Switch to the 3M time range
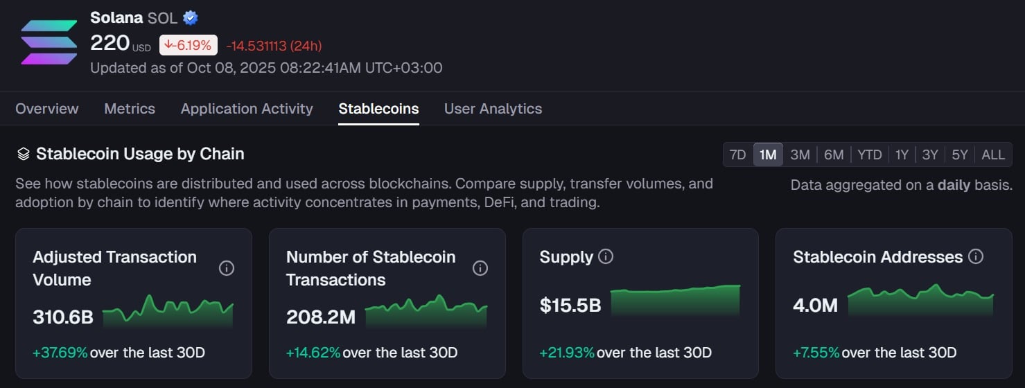Viewport: 1025px width, 388px height. click(800, 155)
